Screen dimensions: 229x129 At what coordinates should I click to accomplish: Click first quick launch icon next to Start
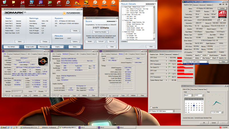[x=8, y=127]
